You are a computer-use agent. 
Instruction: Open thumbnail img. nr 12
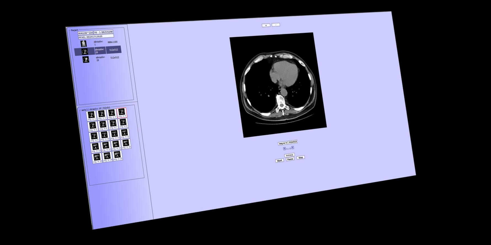[x=125, y=133]
